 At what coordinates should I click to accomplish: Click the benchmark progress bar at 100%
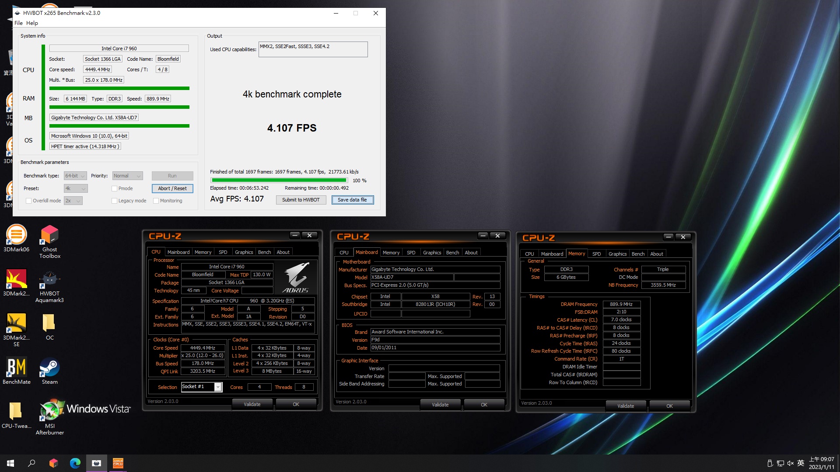(279, 180)
